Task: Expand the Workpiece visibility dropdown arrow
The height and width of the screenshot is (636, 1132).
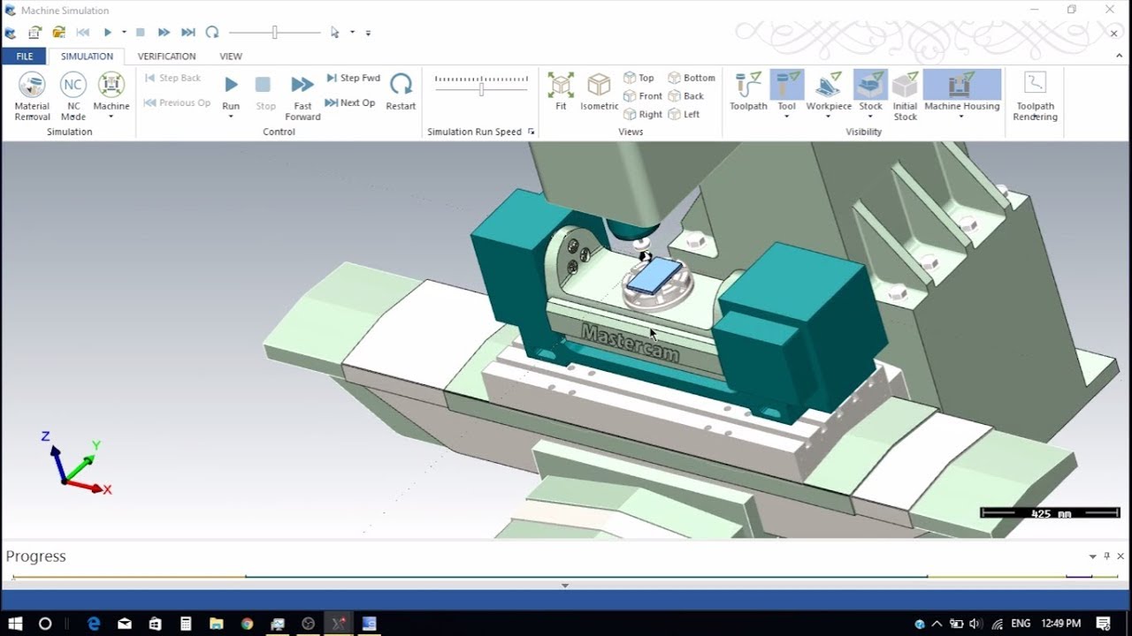Action: 829,117
